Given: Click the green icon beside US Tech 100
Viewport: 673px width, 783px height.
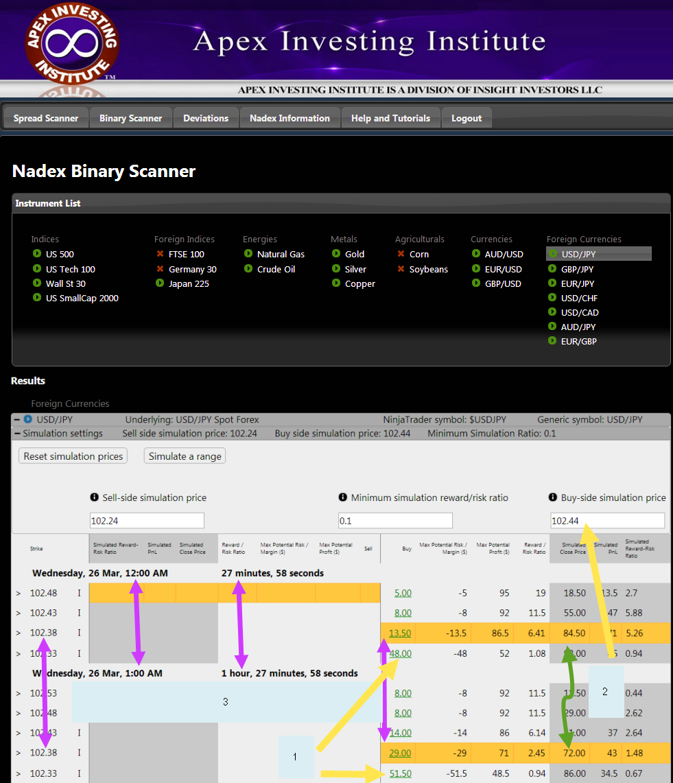Looking at the screenshot, I should (37, 268).
